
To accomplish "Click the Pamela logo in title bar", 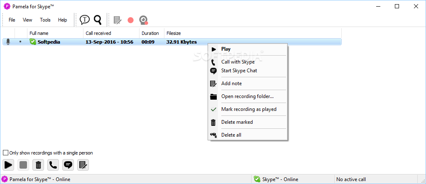I will (7, 6).
